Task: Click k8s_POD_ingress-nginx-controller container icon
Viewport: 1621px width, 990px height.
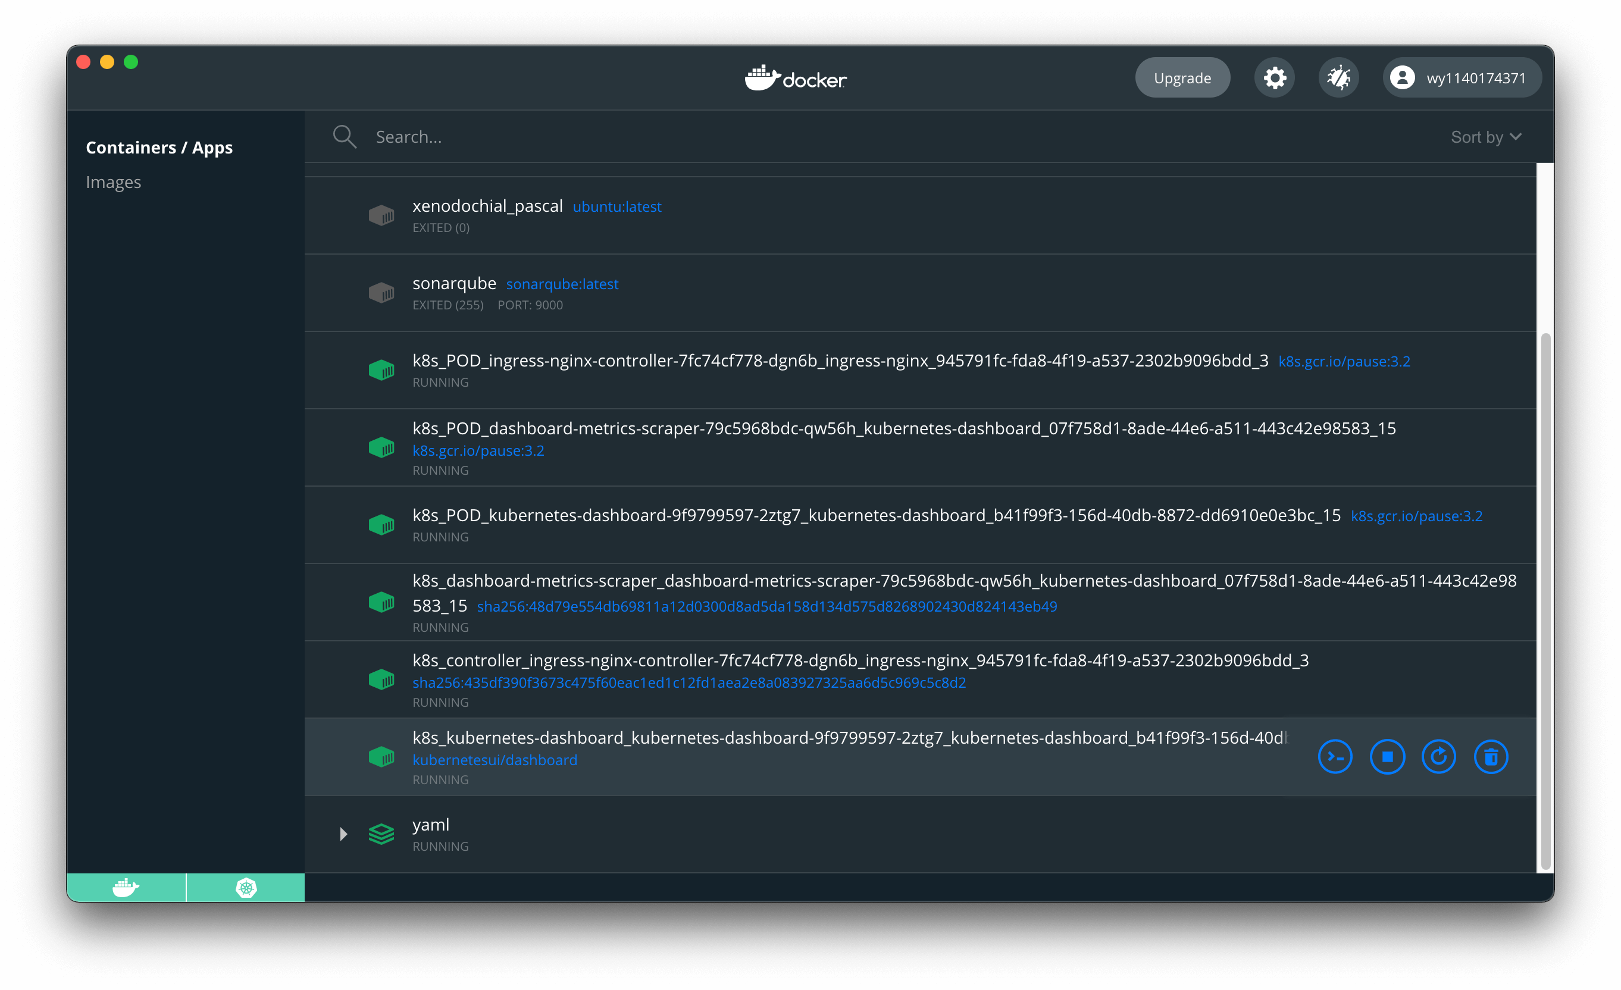Action: click(x=381, y=369)
